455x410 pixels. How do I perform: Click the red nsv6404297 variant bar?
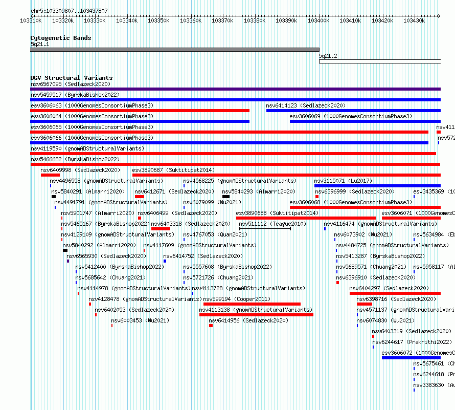395,293
